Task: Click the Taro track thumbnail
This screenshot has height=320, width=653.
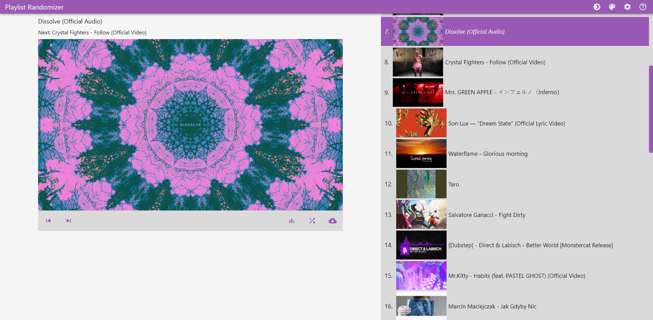Action: pos(421,184)
